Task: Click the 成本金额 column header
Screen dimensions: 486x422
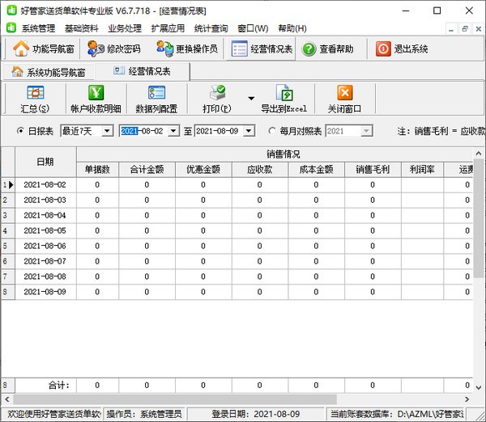Action: (x=317, y=169)
